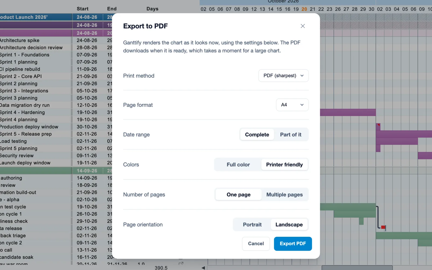Set page orientation to Portrait
Image resolution: width=432 pixels, height=270 pixels.
(252, 224)
